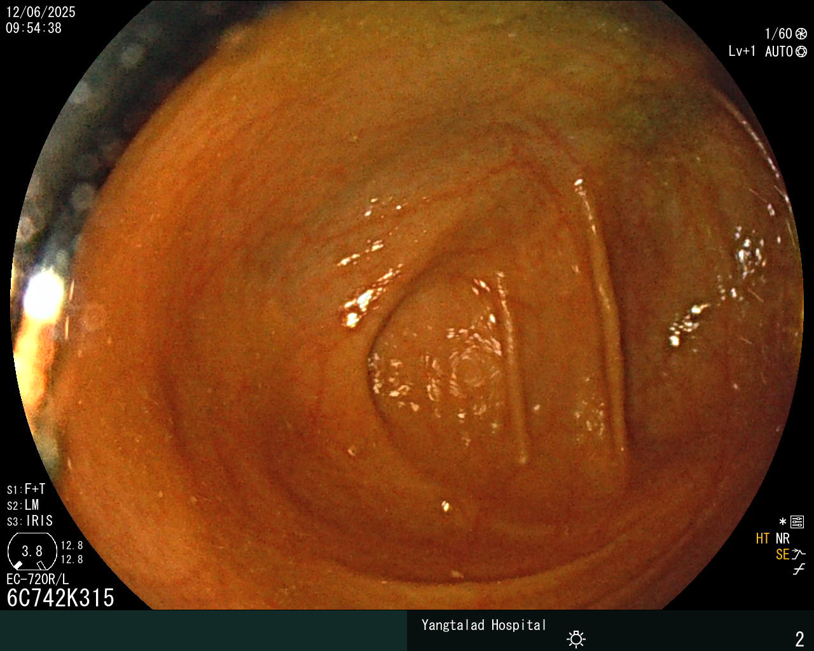This screenshot has height=651, width=814.
Task: Click the upper 12.8 diameter value
Action: (x=72, y=545)
